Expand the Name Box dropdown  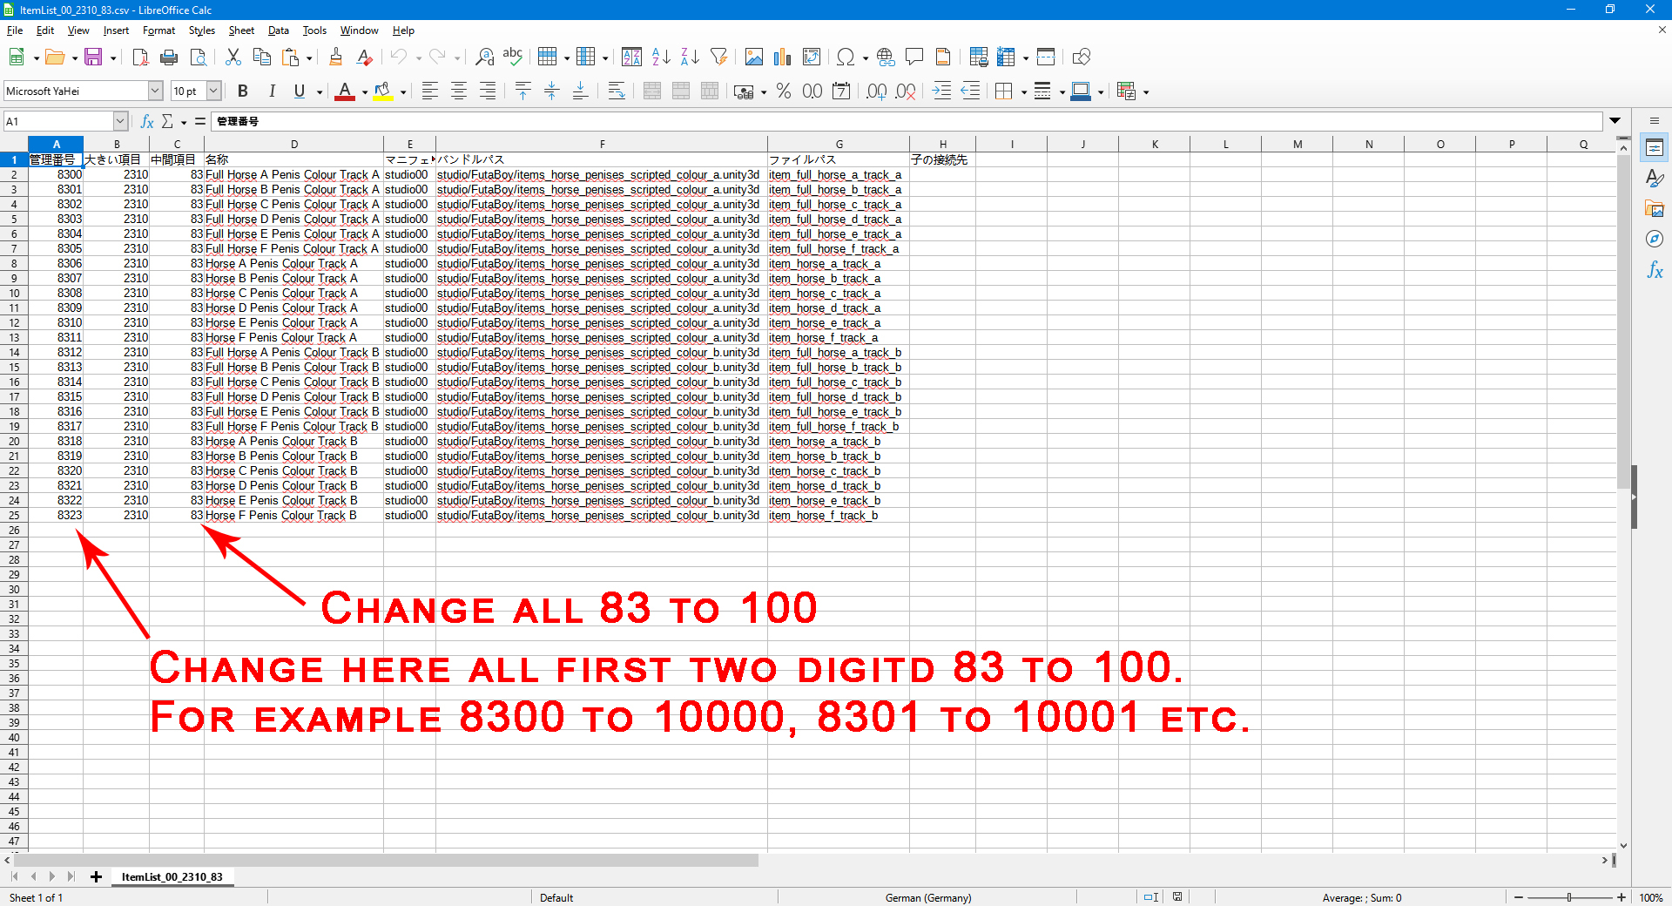tap(120, 121)
